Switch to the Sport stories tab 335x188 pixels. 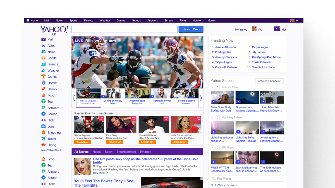[x=109, y=152]
